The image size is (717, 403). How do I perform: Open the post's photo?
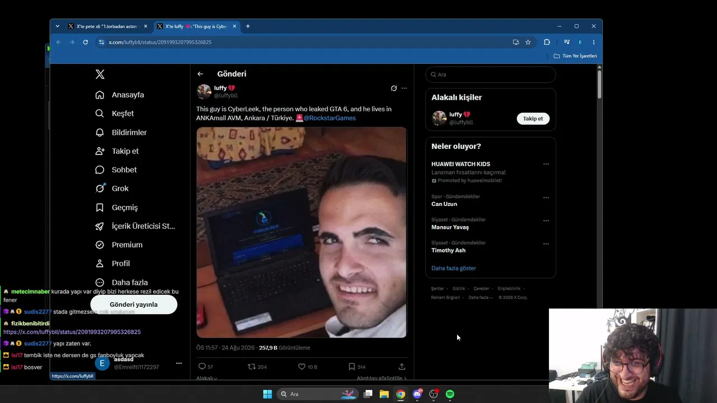coord(301,232)
